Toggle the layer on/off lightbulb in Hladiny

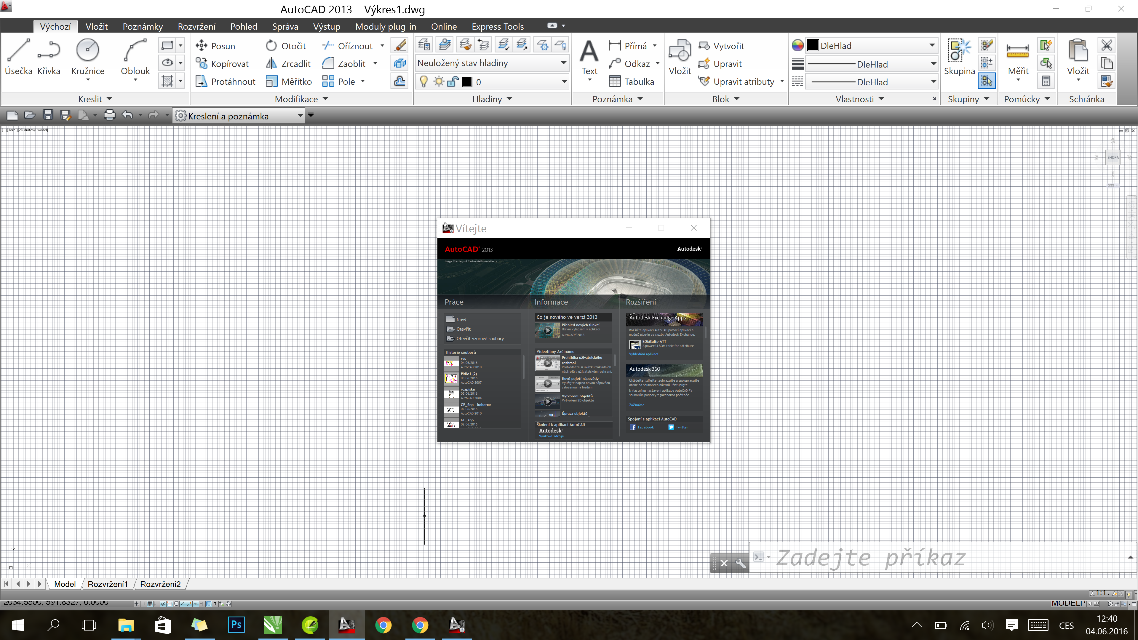[424, 81]
